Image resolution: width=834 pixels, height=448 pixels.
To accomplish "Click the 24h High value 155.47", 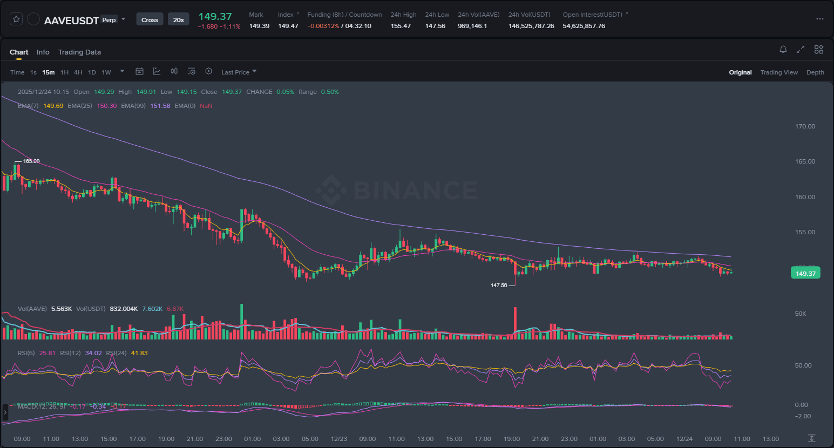I will point(401,26).
